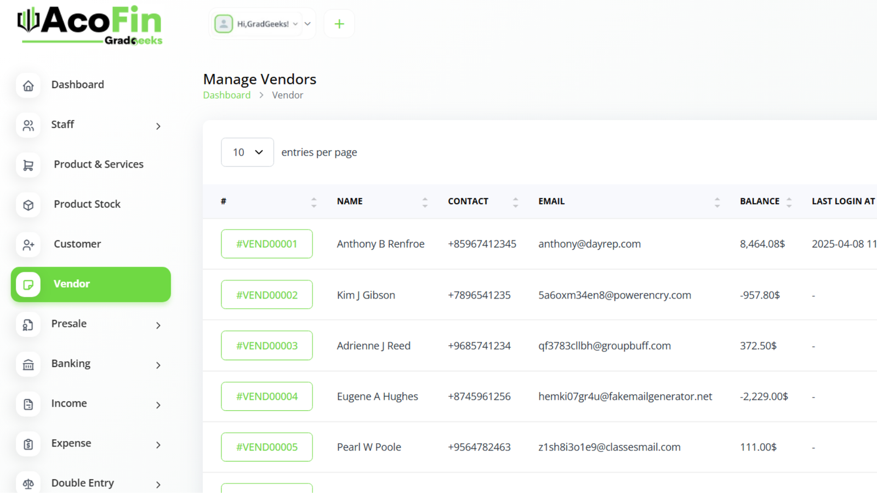Image resolution: width=877 pixels, height=493 pixels.
Task: Open vendor #VEND00004 button
Action: click(x=267, y=397)
